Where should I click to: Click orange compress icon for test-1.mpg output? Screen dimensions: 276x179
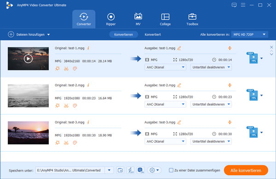coord(230,48)
